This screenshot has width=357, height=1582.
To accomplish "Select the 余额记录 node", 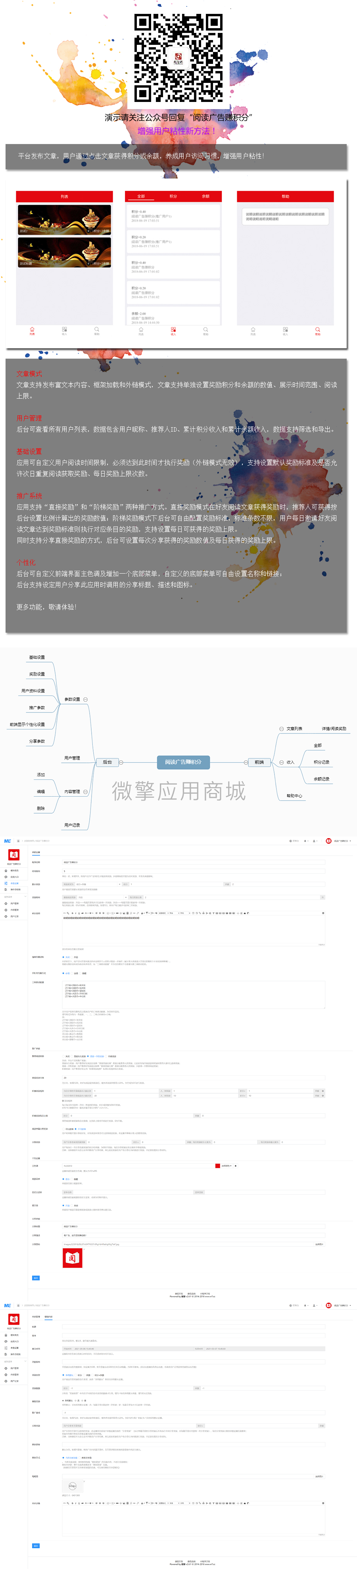I will point(321,779).
